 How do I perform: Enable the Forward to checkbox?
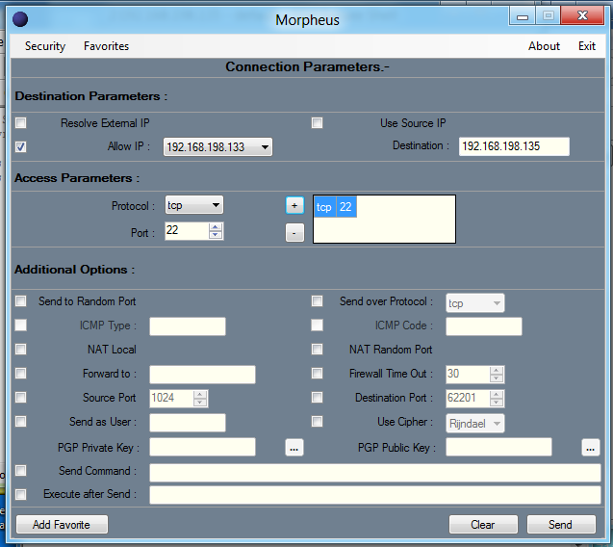(x=21, y=374)
